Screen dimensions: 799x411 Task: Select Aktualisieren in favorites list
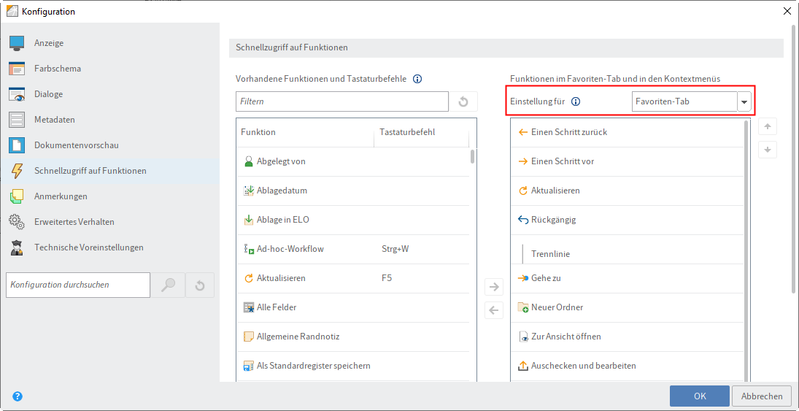tap(627, 191)
